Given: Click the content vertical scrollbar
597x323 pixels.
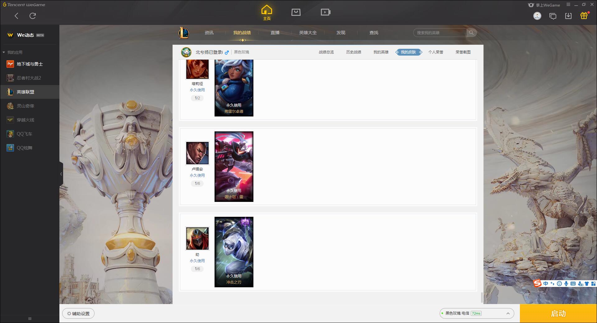Looking at the screenshot, I should click(482, 297).
